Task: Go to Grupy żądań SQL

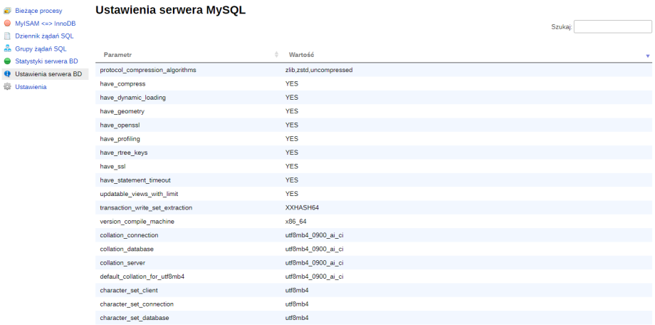Action: click(x=41, y=49)
